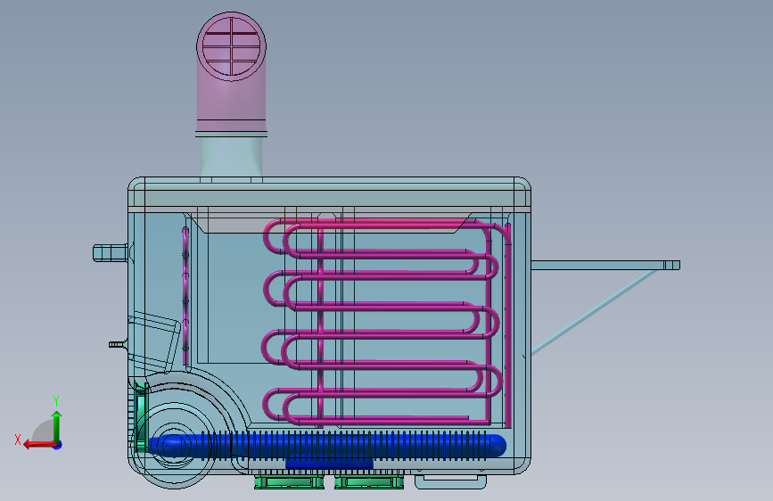Select the second green foot under the housing
The height and width of the screenshot is (501, 773).
point(369,481)
